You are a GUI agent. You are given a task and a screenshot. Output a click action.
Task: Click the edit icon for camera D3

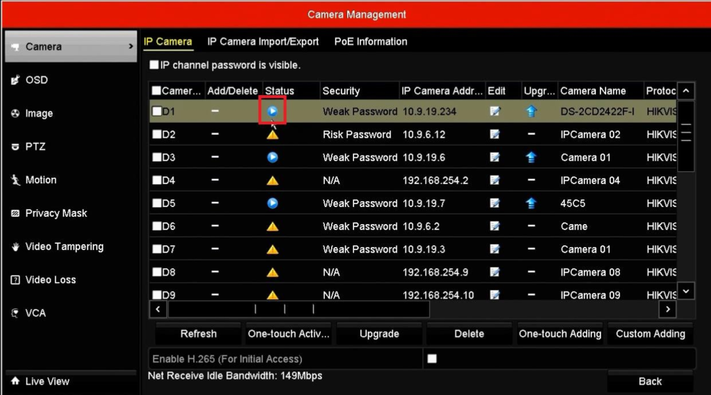(495, 158)
